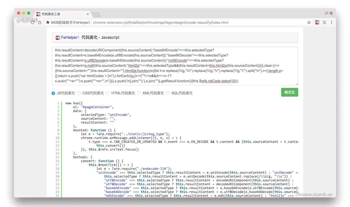Click the Tarp.require("./endecode-lib") line
This screenshot has height=207, width=350.
point(134,169)
